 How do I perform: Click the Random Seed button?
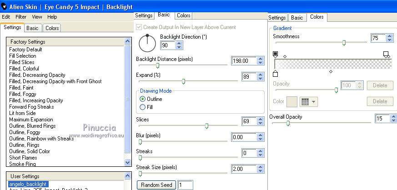[156, 185]
